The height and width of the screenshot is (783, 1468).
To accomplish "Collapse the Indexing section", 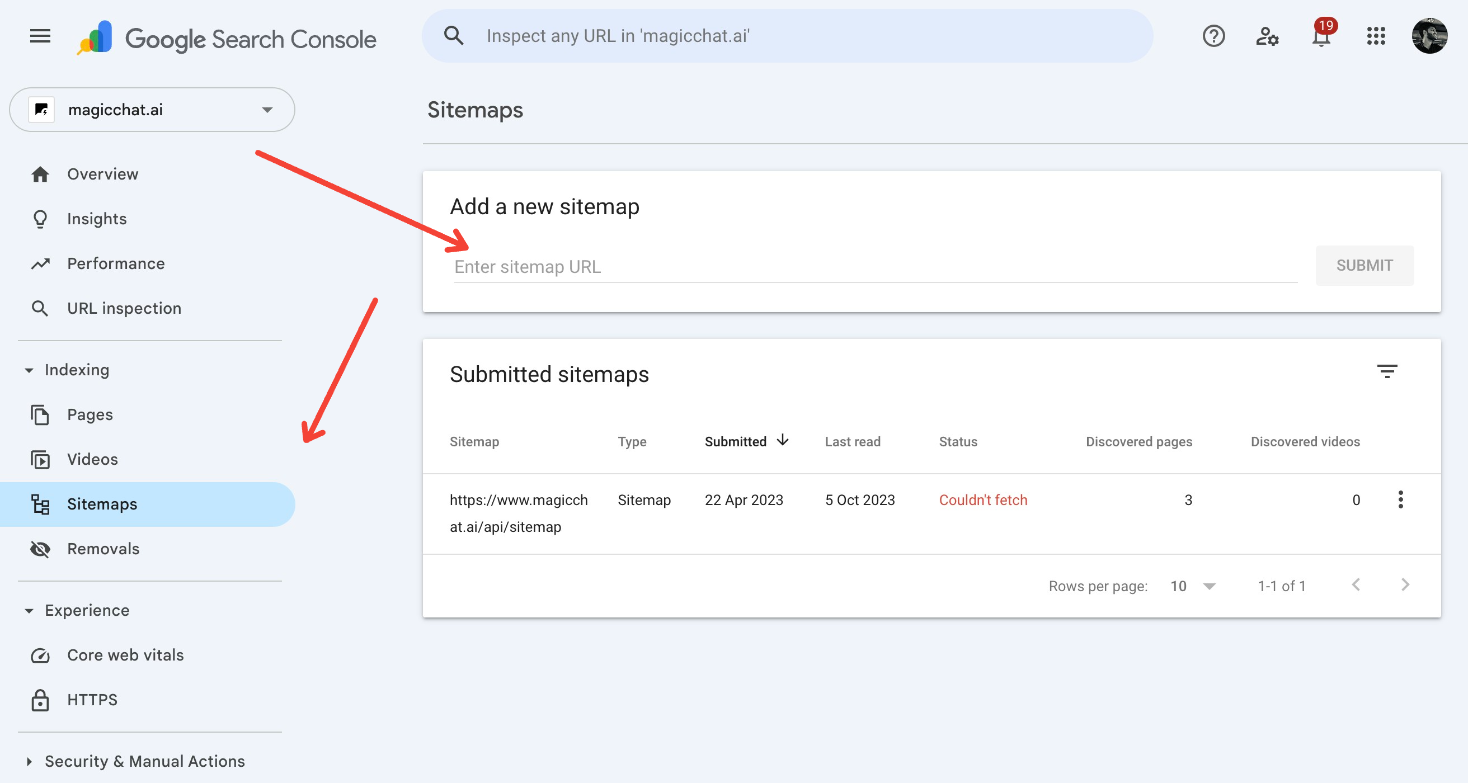I will (29, 370).
